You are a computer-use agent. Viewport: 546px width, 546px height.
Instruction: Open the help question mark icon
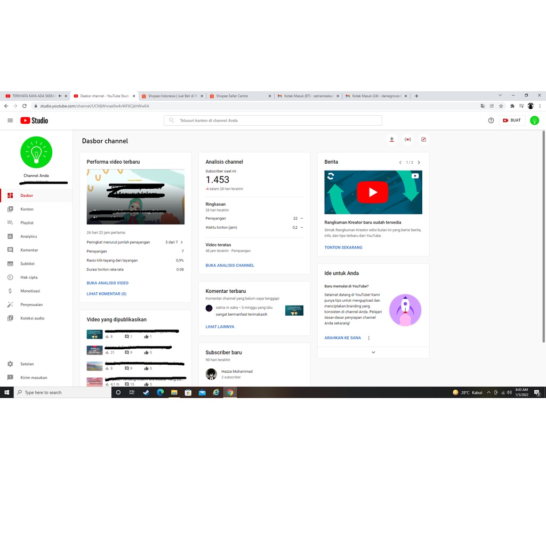(491, 121)
